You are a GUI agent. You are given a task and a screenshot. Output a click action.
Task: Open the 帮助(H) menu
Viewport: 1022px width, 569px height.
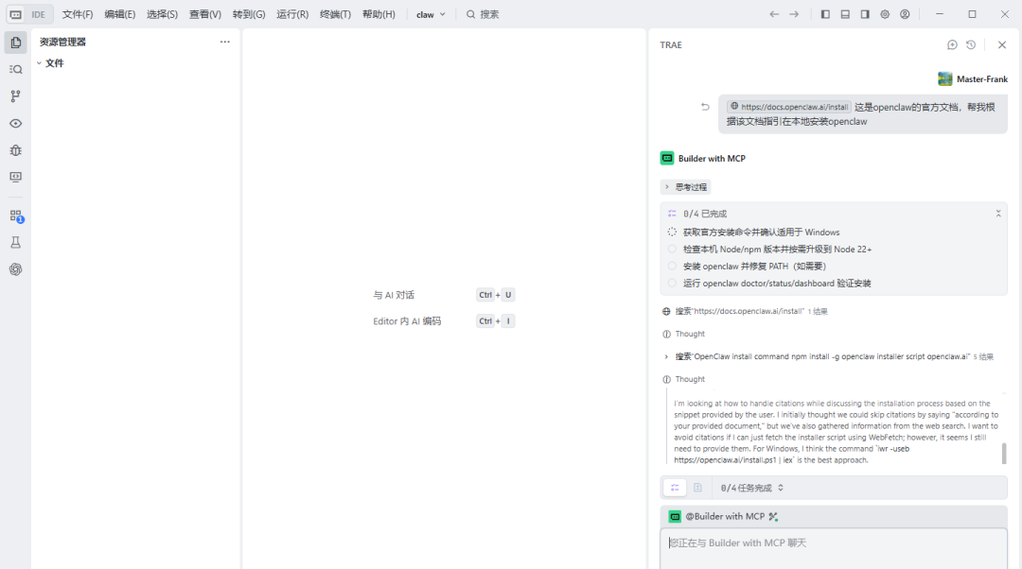(x=379, y=14)
